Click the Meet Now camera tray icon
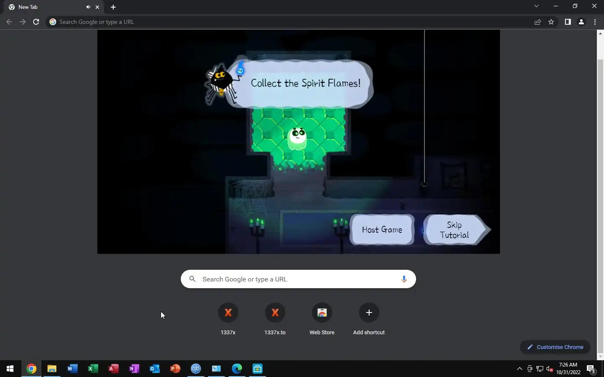 (x=530, y=369)
